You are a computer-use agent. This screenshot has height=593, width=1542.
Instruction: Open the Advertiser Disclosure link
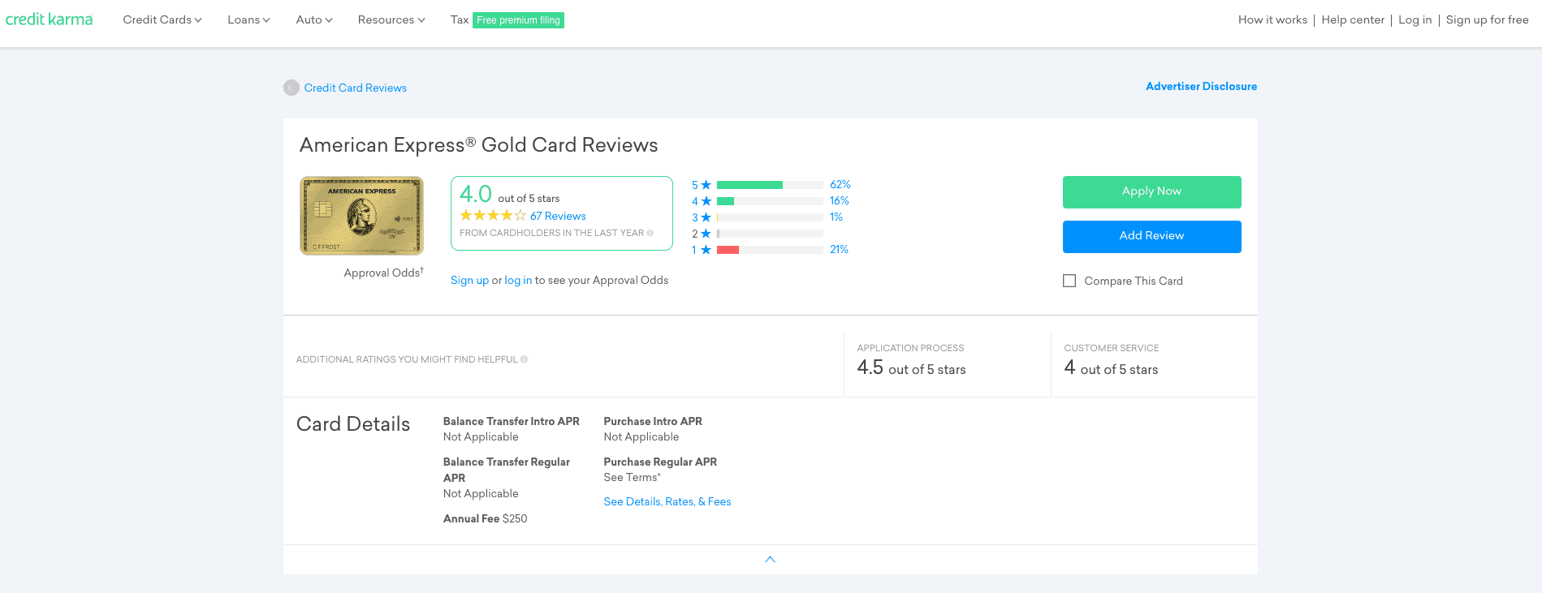[1201, 86]
